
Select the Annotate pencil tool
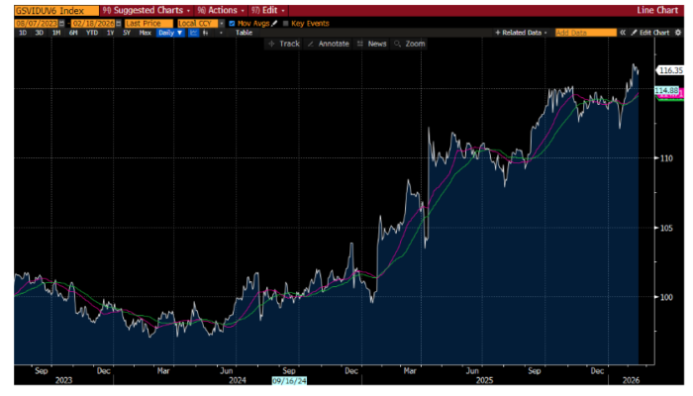(330, 44)
